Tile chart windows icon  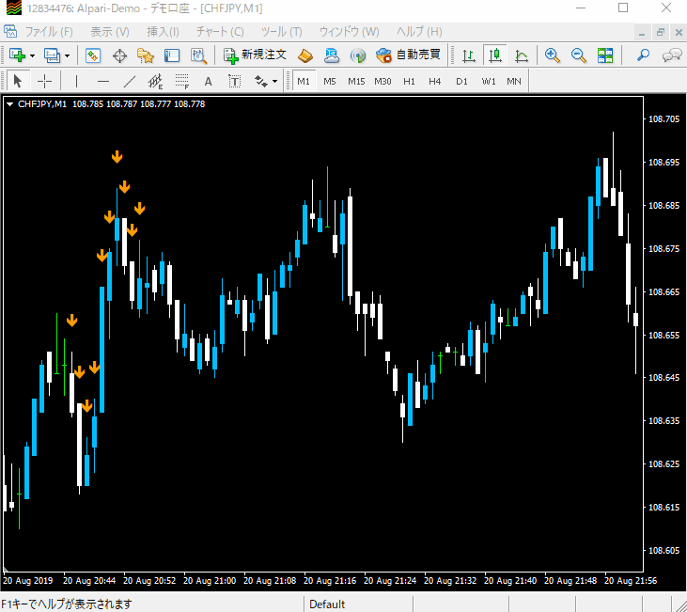605,55
